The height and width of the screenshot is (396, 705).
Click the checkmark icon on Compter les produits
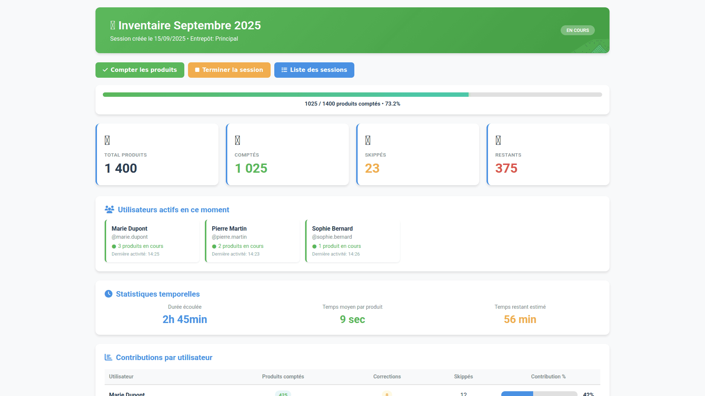tap(105, 70)
